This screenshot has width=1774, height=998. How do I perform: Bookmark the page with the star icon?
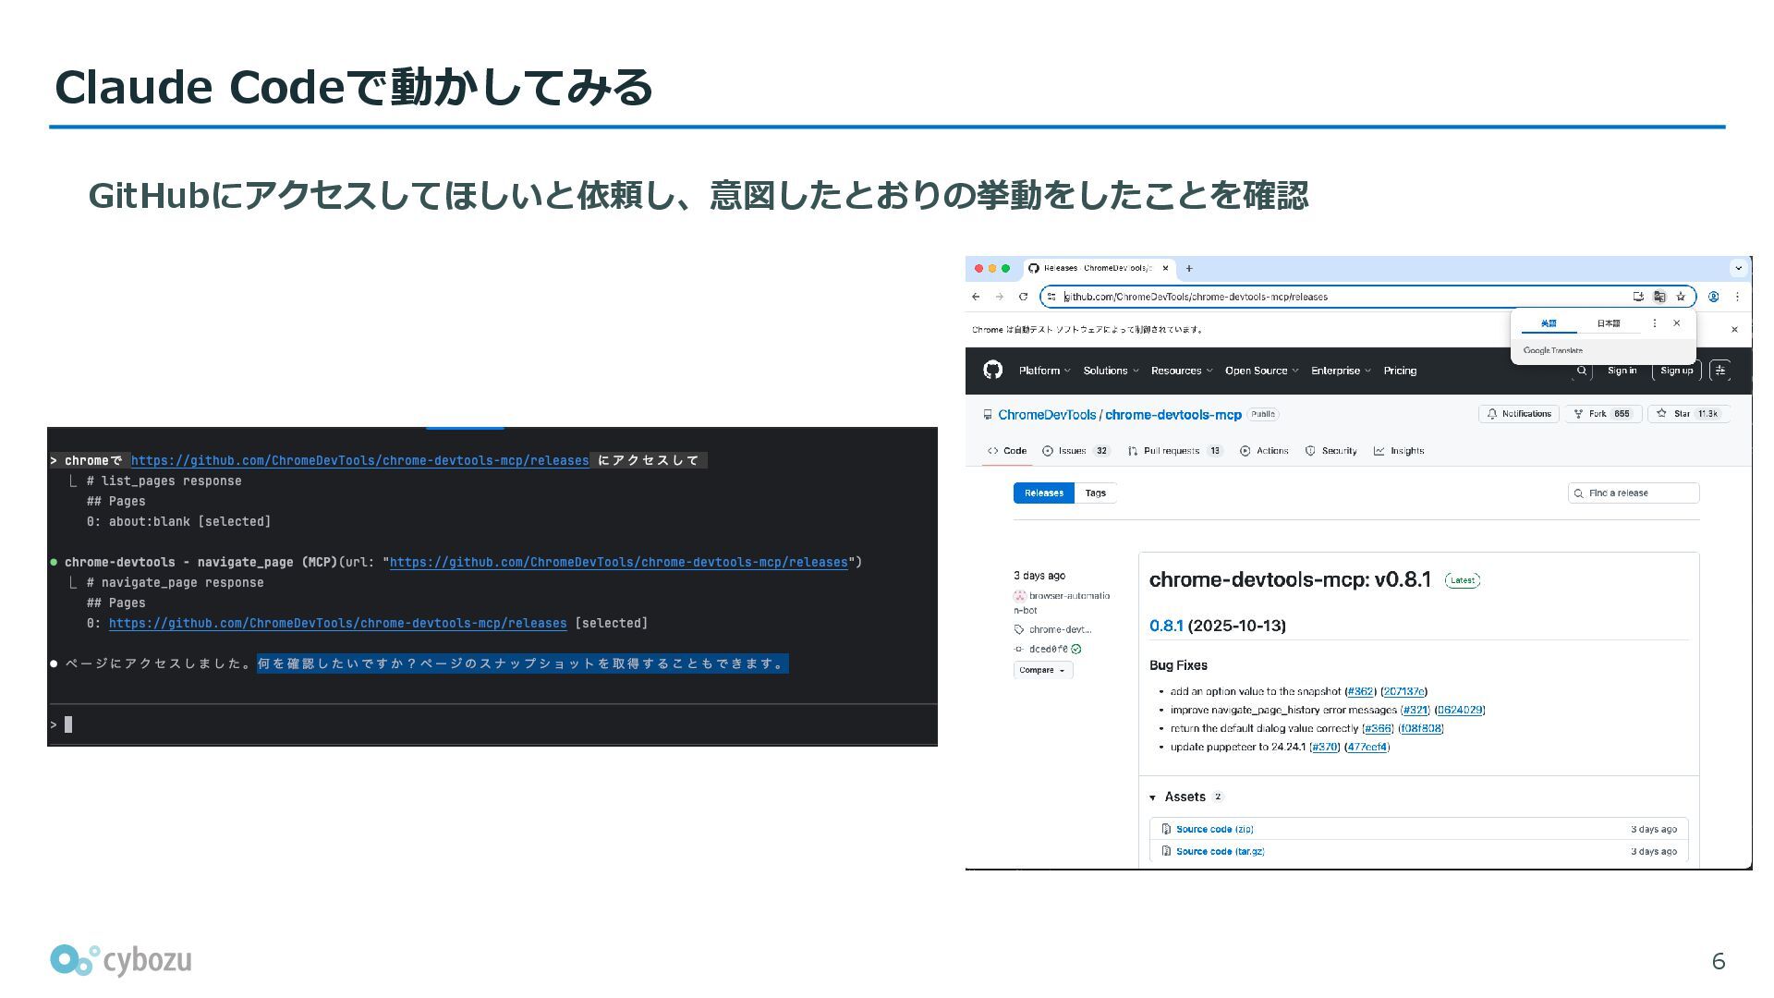coord(1681,297)
